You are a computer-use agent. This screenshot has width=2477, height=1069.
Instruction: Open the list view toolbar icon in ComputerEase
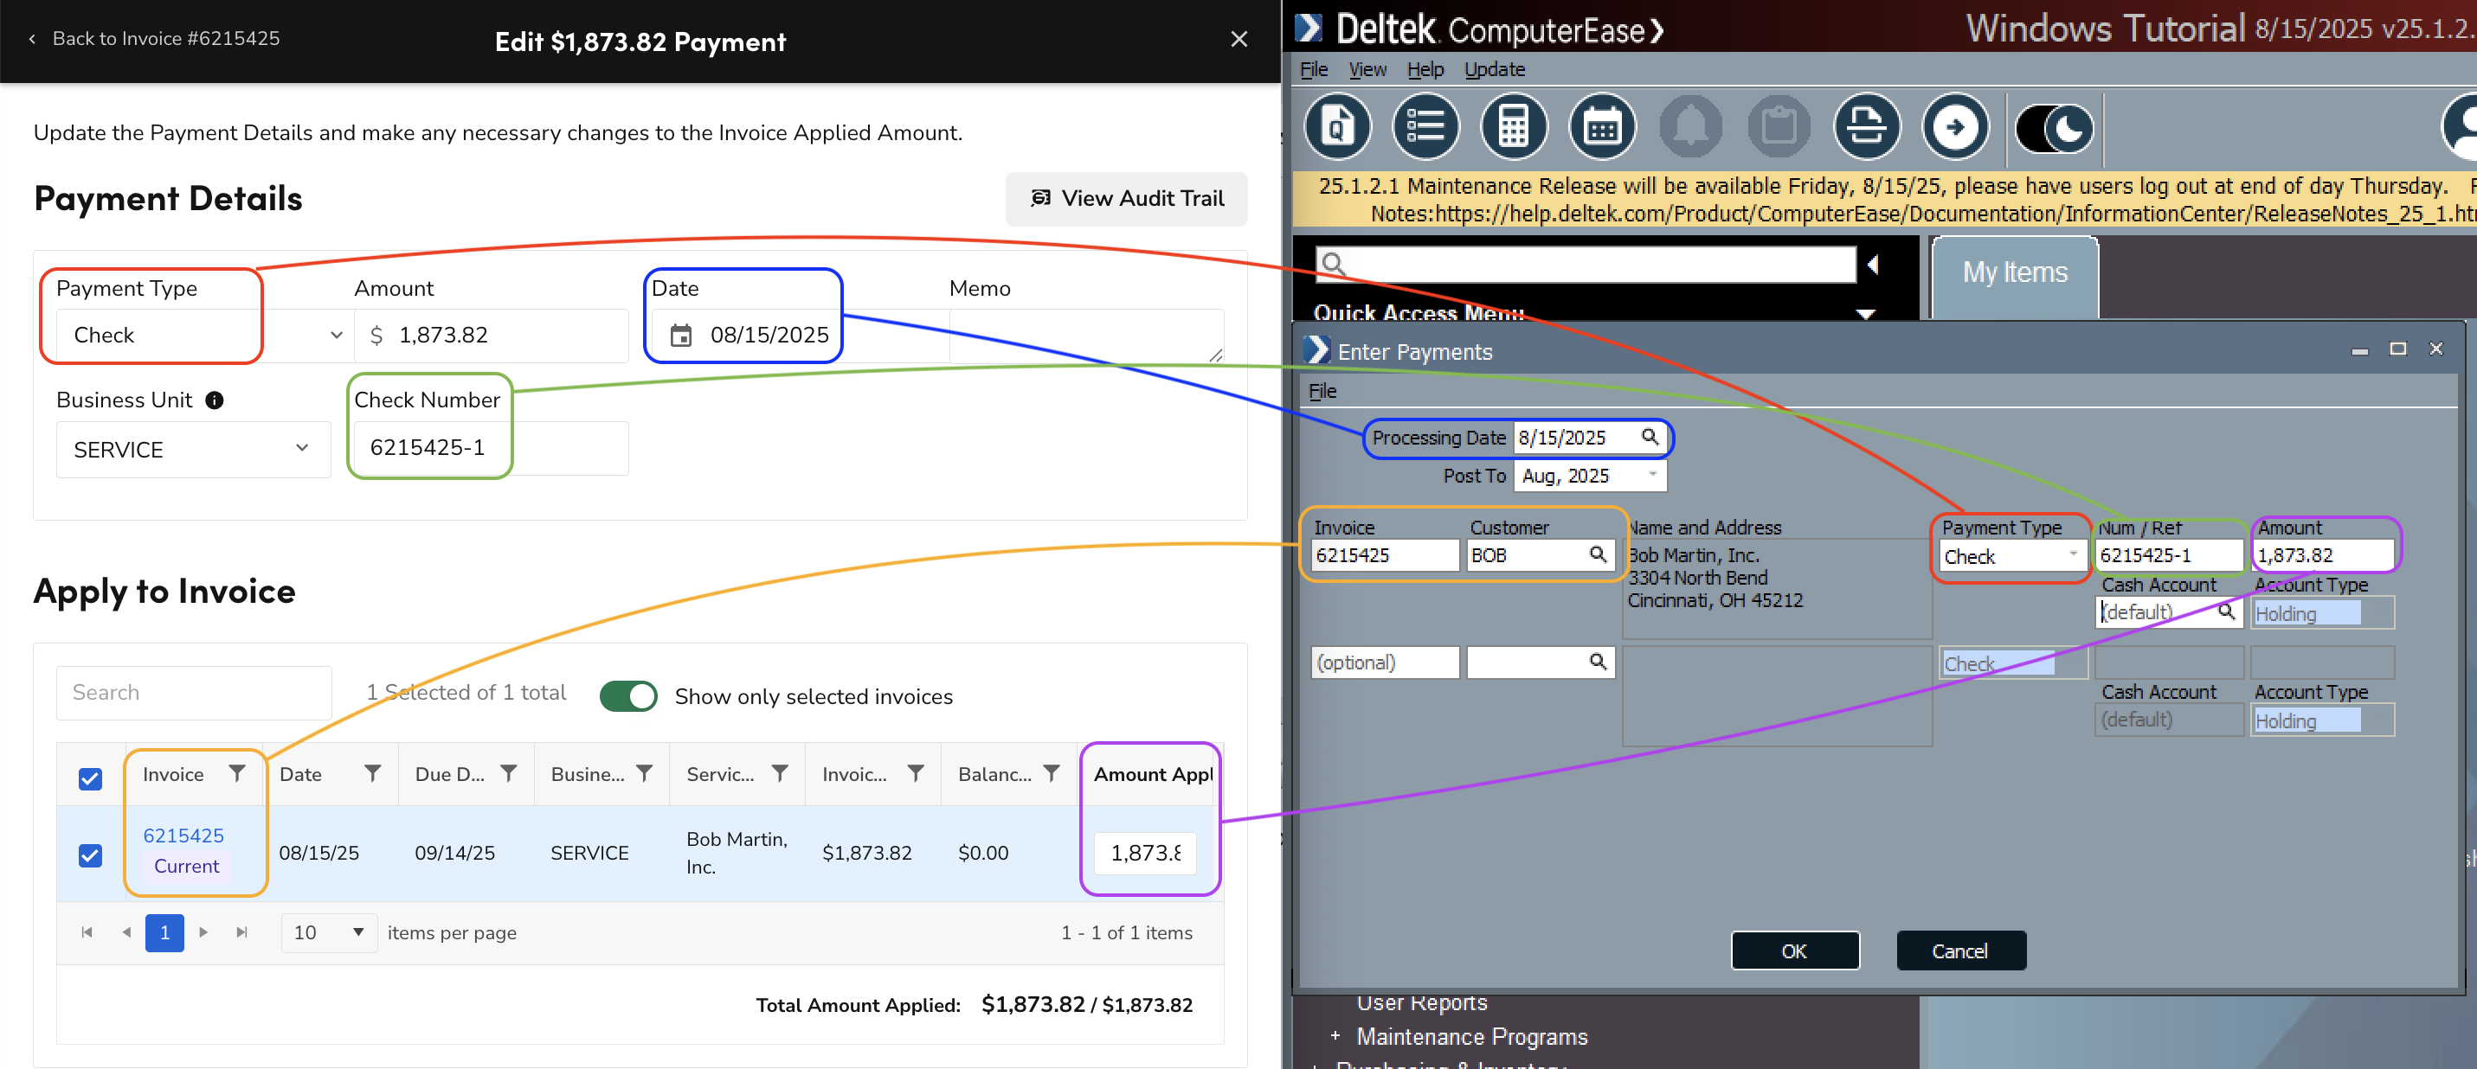tap(1425, 127)
